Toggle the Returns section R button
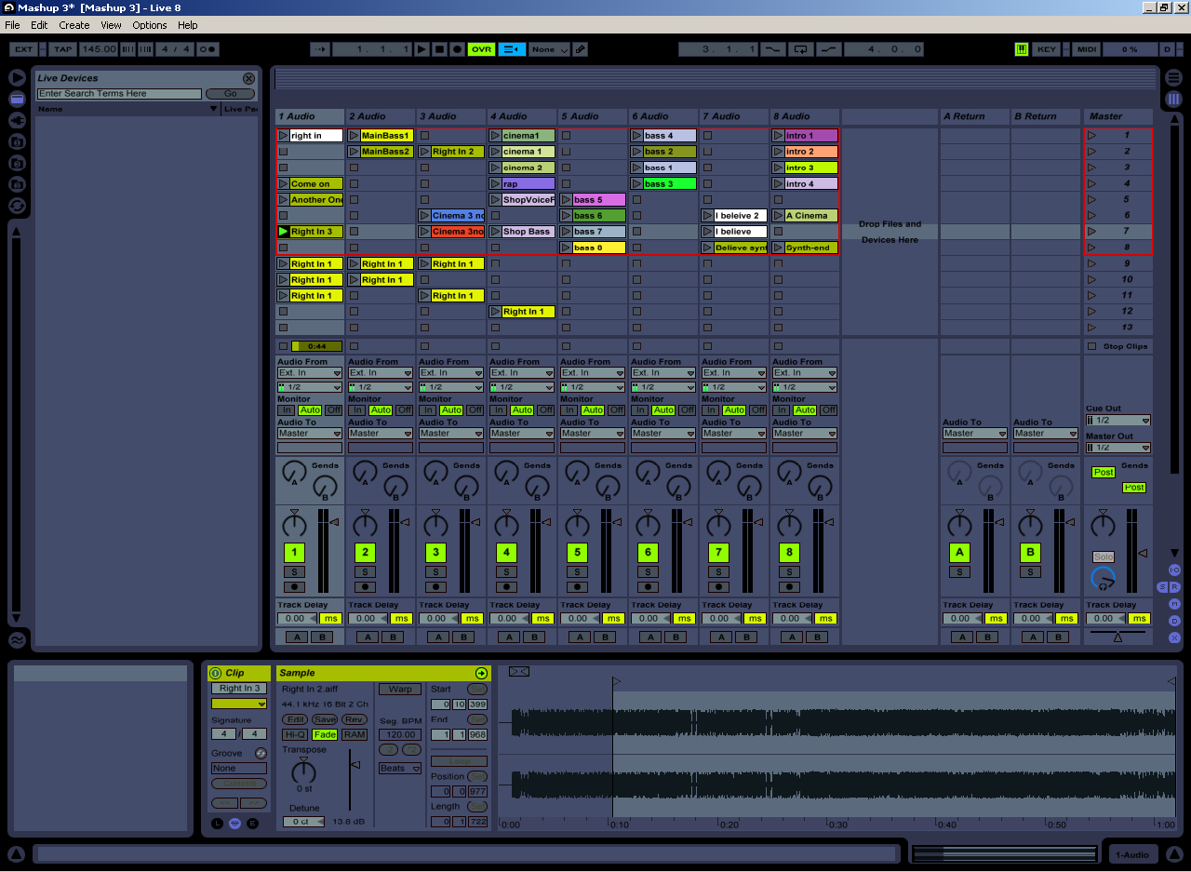 pyautogui.click(x=1175, y=587)
